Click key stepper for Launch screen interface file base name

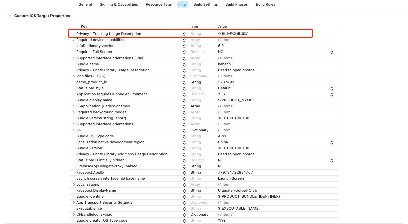click(184, 179)
